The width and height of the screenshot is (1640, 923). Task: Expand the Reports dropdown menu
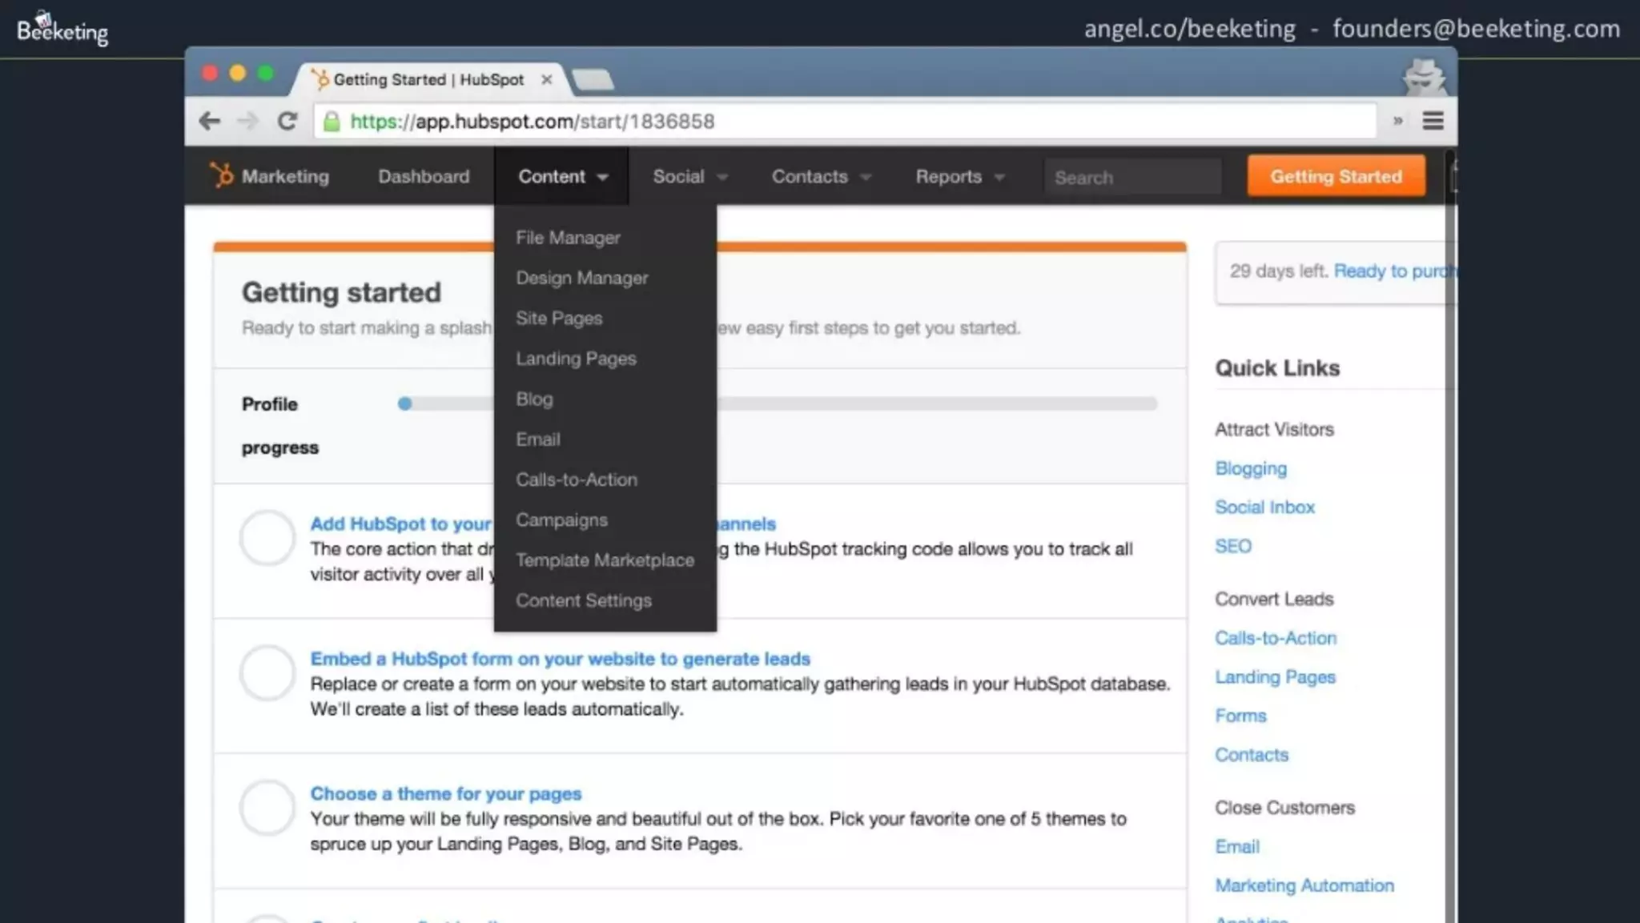tap(959, 176)
